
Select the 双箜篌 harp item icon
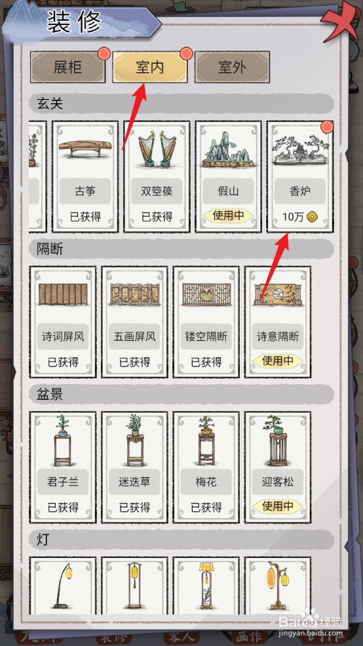[x=157, y=149]
